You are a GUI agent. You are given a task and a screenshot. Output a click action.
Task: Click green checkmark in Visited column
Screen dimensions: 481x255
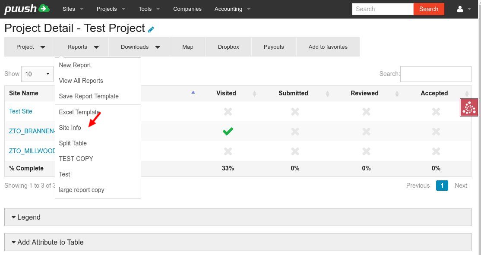(x=228, y=132)
